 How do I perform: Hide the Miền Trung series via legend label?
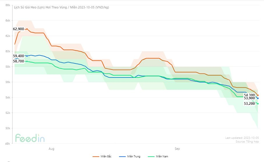(134, 156)
